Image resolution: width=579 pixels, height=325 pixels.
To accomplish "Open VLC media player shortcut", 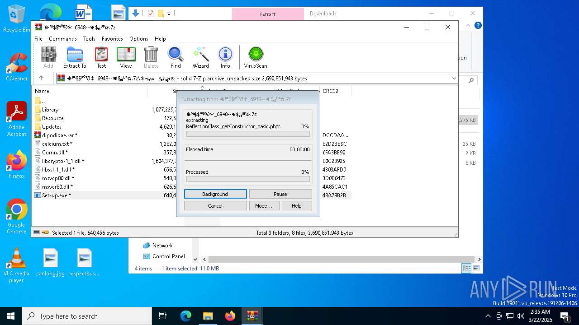I will [x=17, y=265].
